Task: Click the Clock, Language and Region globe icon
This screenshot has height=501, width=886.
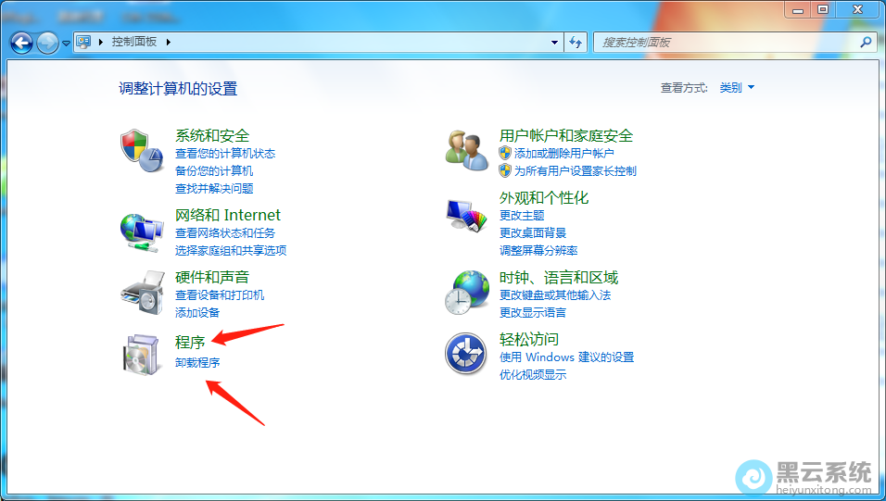Action: 466,293
